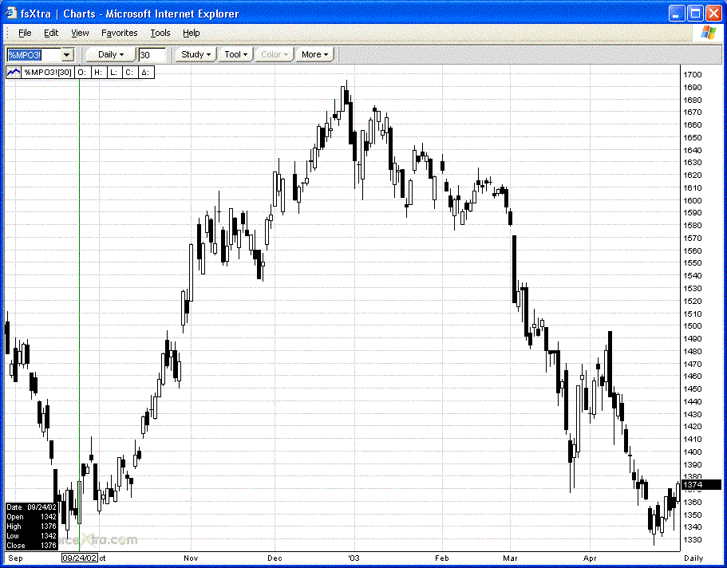
Task: Click the Δ: change value box
Action: coord(145,73)
